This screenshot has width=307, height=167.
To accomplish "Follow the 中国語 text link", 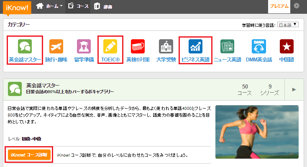I will point(287,59).
